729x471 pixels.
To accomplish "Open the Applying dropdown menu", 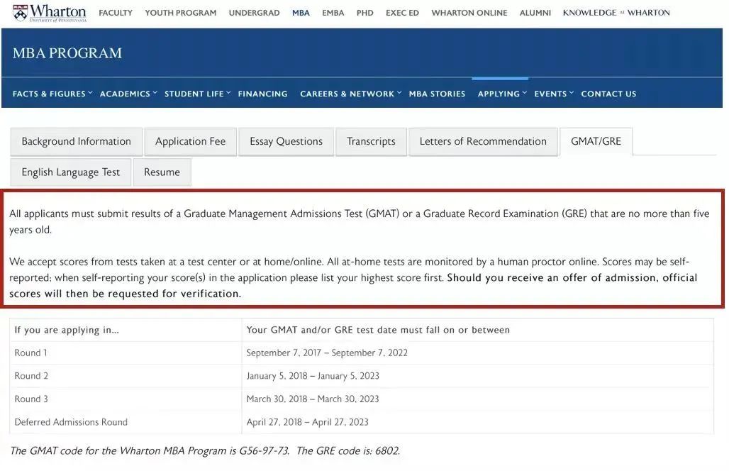I will tap(502, 94).
